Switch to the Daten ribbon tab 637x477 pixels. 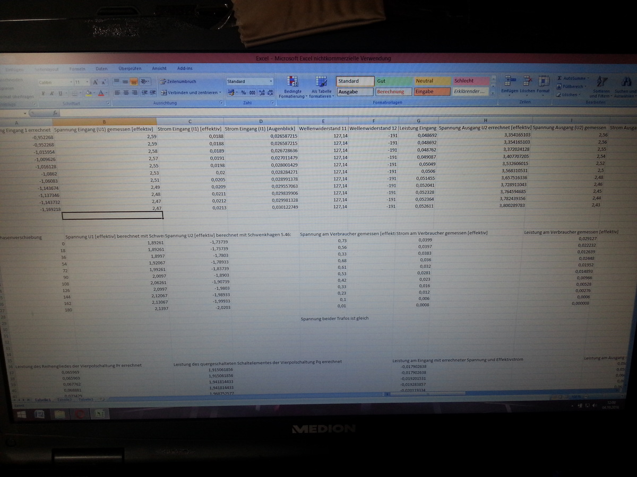[x=101, y=68]
